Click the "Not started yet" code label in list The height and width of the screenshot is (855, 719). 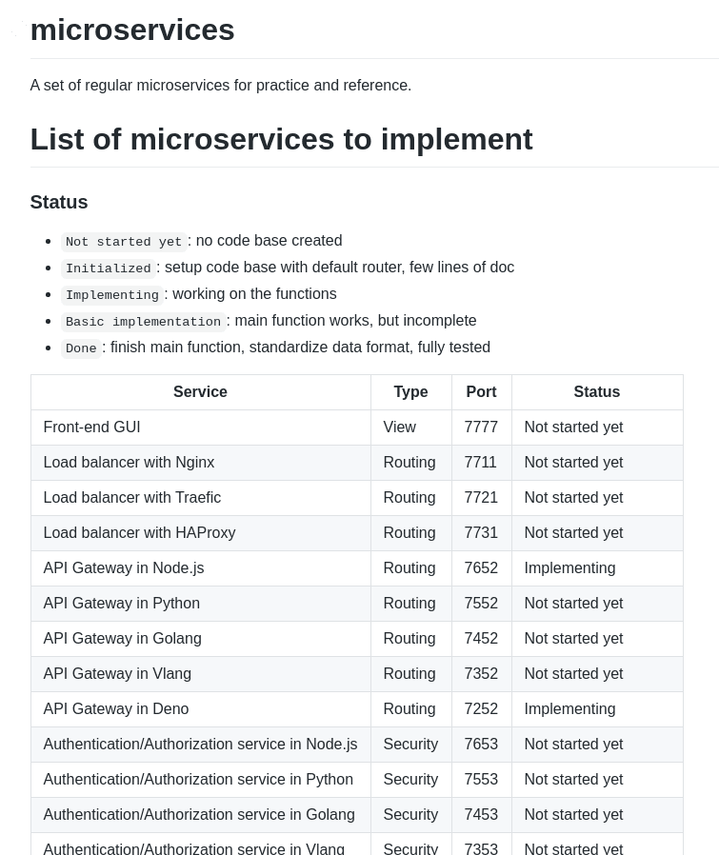pos(124,242)
